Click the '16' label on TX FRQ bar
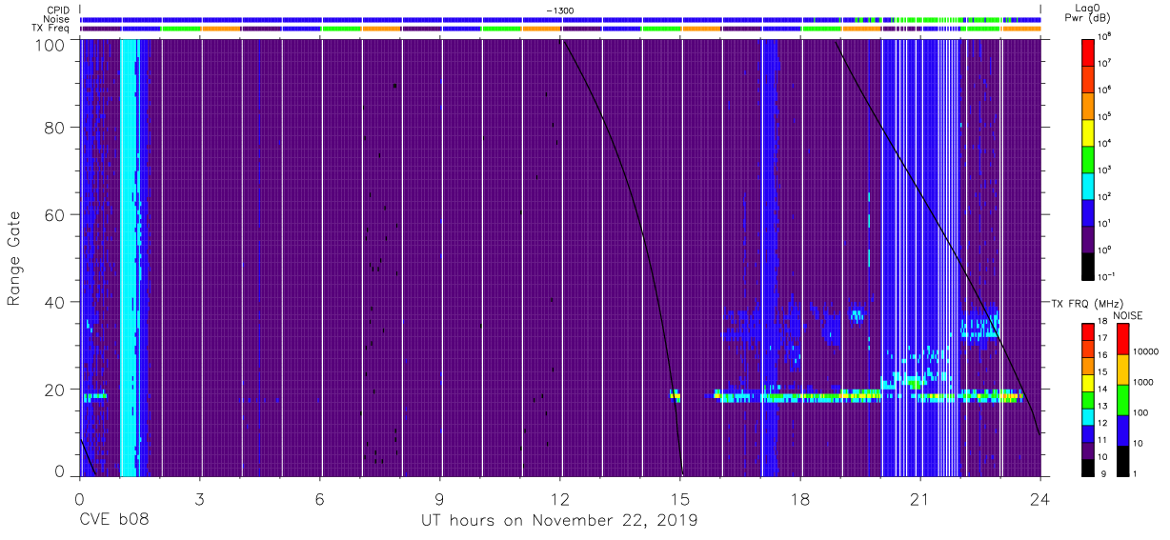1170x540 pixels. (x=1101, y=357)
